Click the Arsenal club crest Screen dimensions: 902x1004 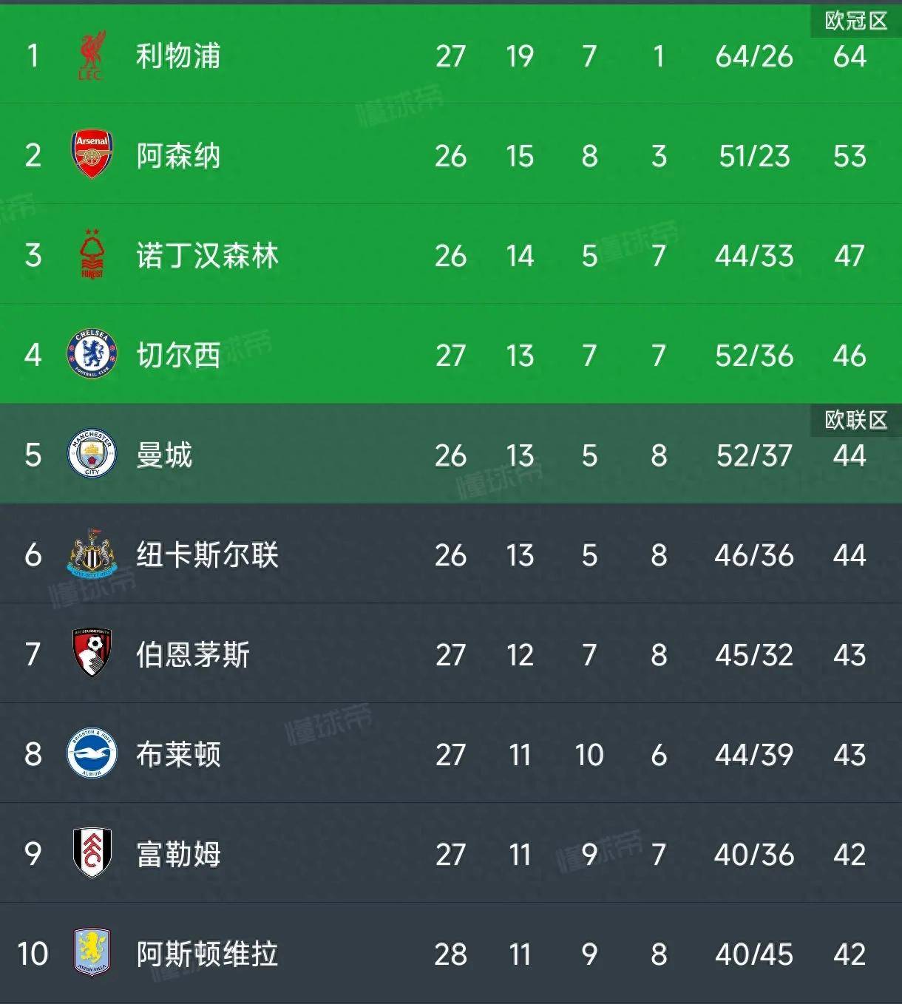coord(92,155)
